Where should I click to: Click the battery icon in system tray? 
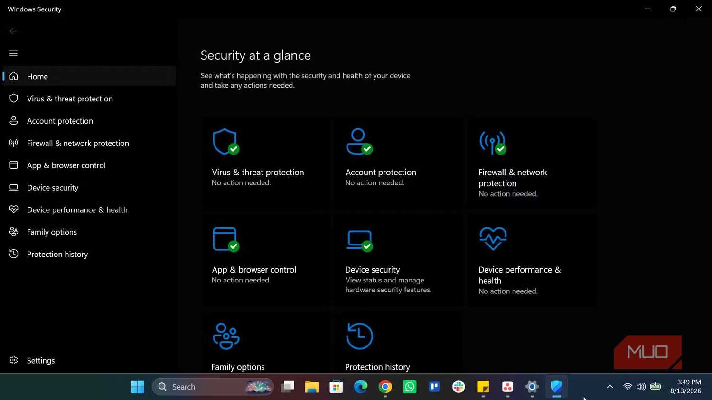click(x=656, y=386)
